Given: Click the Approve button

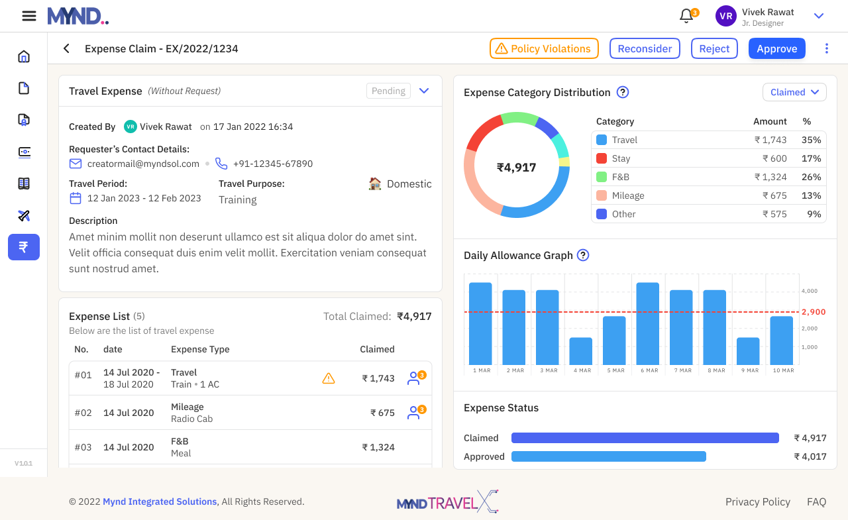Looking at the screenshot, I should point(776,48).
